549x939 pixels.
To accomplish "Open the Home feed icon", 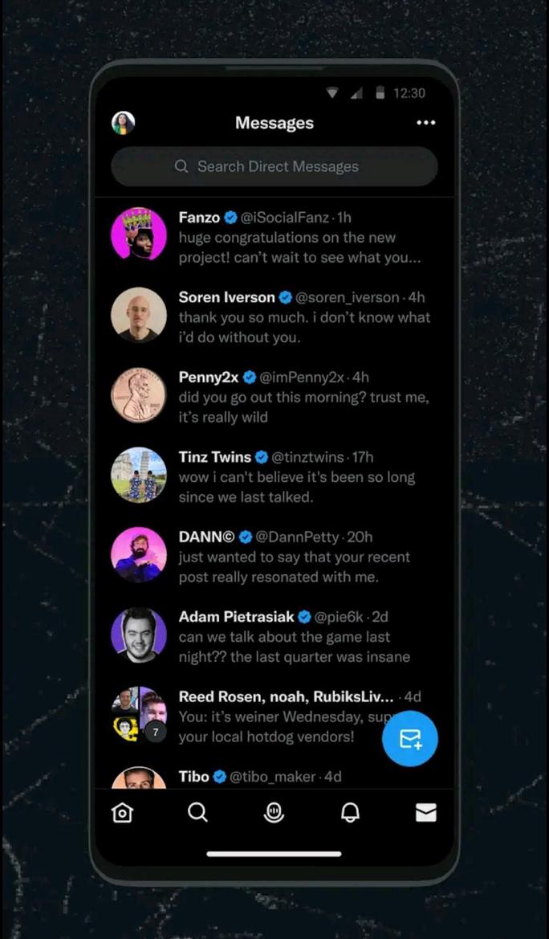I will tap(121, 812).
